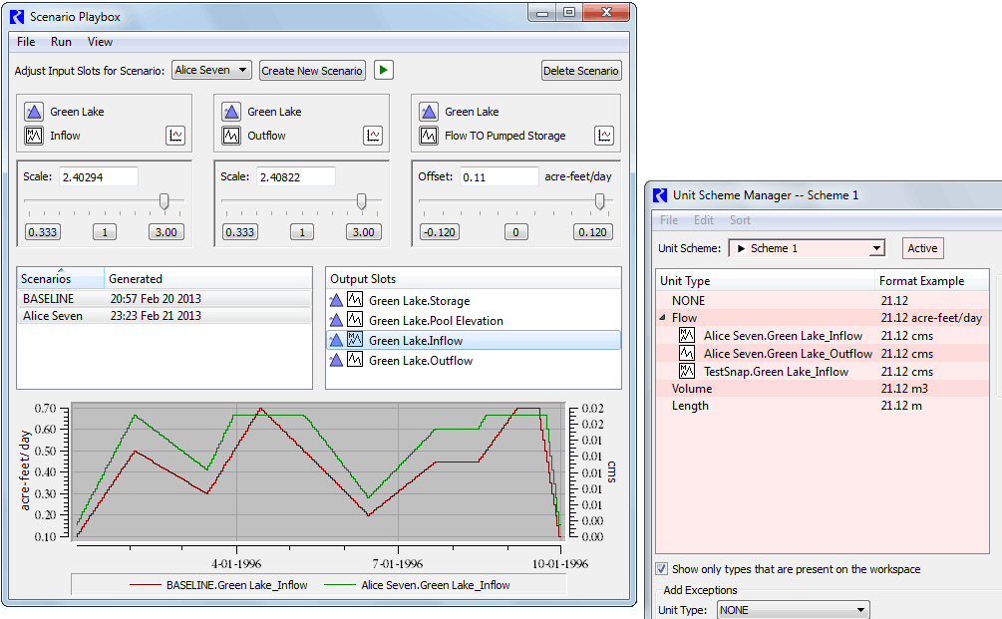Click the Inflow Scale field showing 2.40294

point(99,177)
